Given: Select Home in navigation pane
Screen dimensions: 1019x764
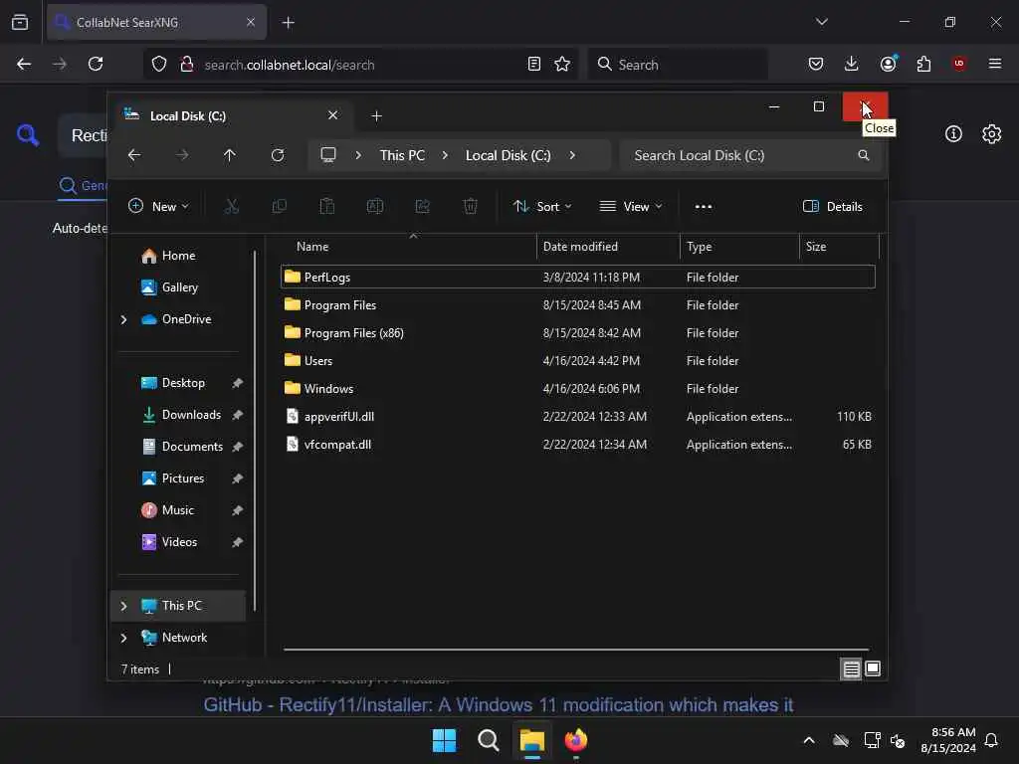Looking at the screenshot, I should tap(177, 256).
